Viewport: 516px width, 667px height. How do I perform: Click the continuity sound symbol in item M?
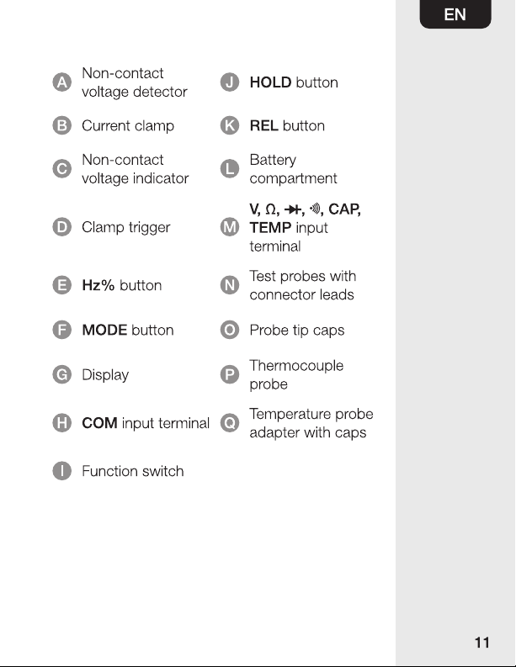(315, 209)
